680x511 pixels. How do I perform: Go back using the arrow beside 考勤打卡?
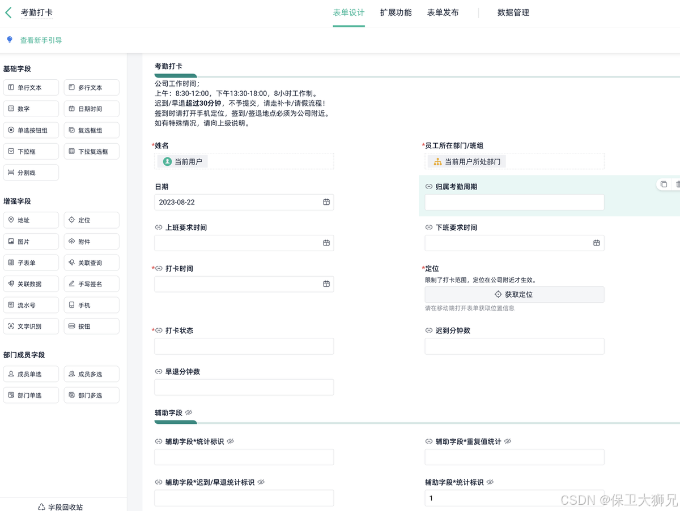click(8, 12)
